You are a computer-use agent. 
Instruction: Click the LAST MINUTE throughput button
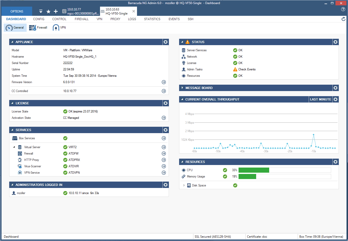320,99
